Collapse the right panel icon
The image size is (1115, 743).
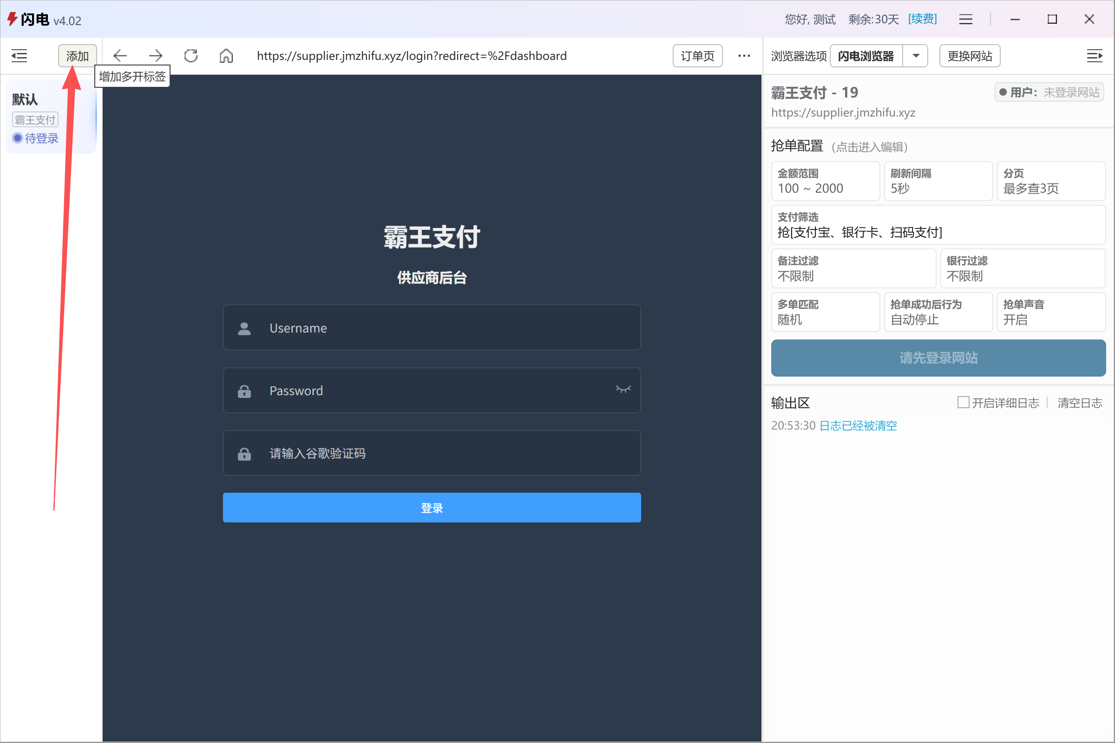point(1094,56)
